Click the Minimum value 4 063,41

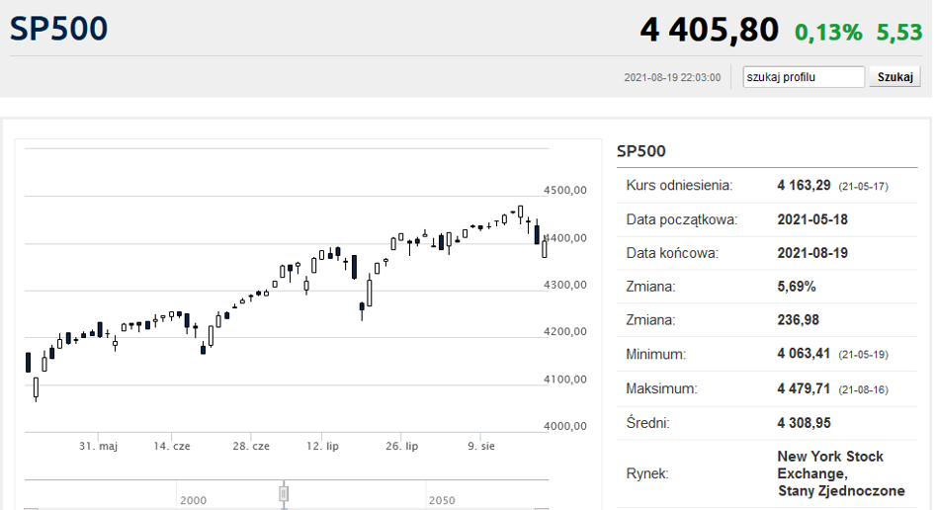(806, 354)
